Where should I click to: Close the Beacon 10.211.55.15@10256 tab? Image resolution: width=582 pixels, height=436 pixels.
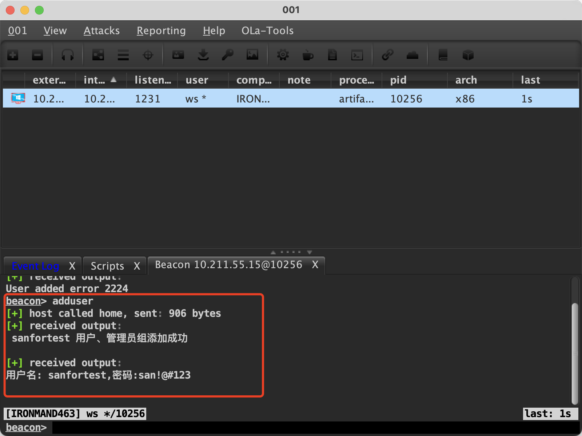315,265
